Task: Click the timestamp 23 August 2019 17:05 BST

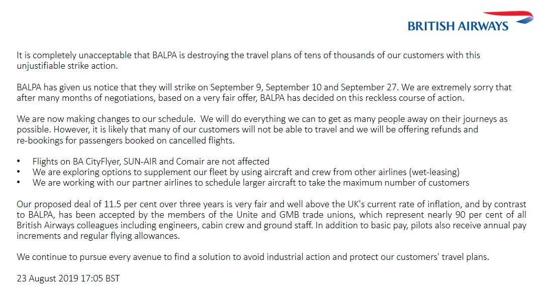Action: pyautogui.click(x=68, y=278)
